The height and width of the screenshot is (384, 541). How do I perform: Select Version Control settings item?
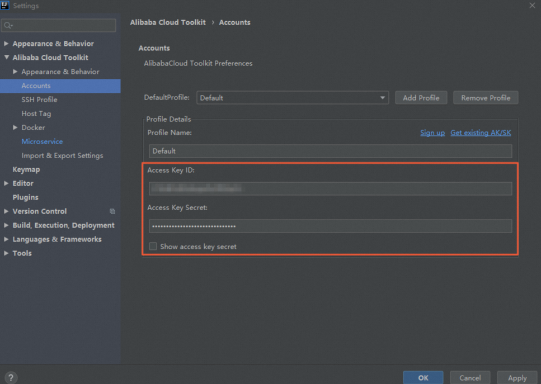point(40,211)
